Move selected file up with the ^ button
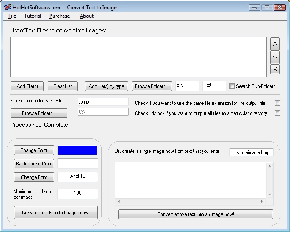This screenshot has width=290, height=232. (x=275, y=44)
